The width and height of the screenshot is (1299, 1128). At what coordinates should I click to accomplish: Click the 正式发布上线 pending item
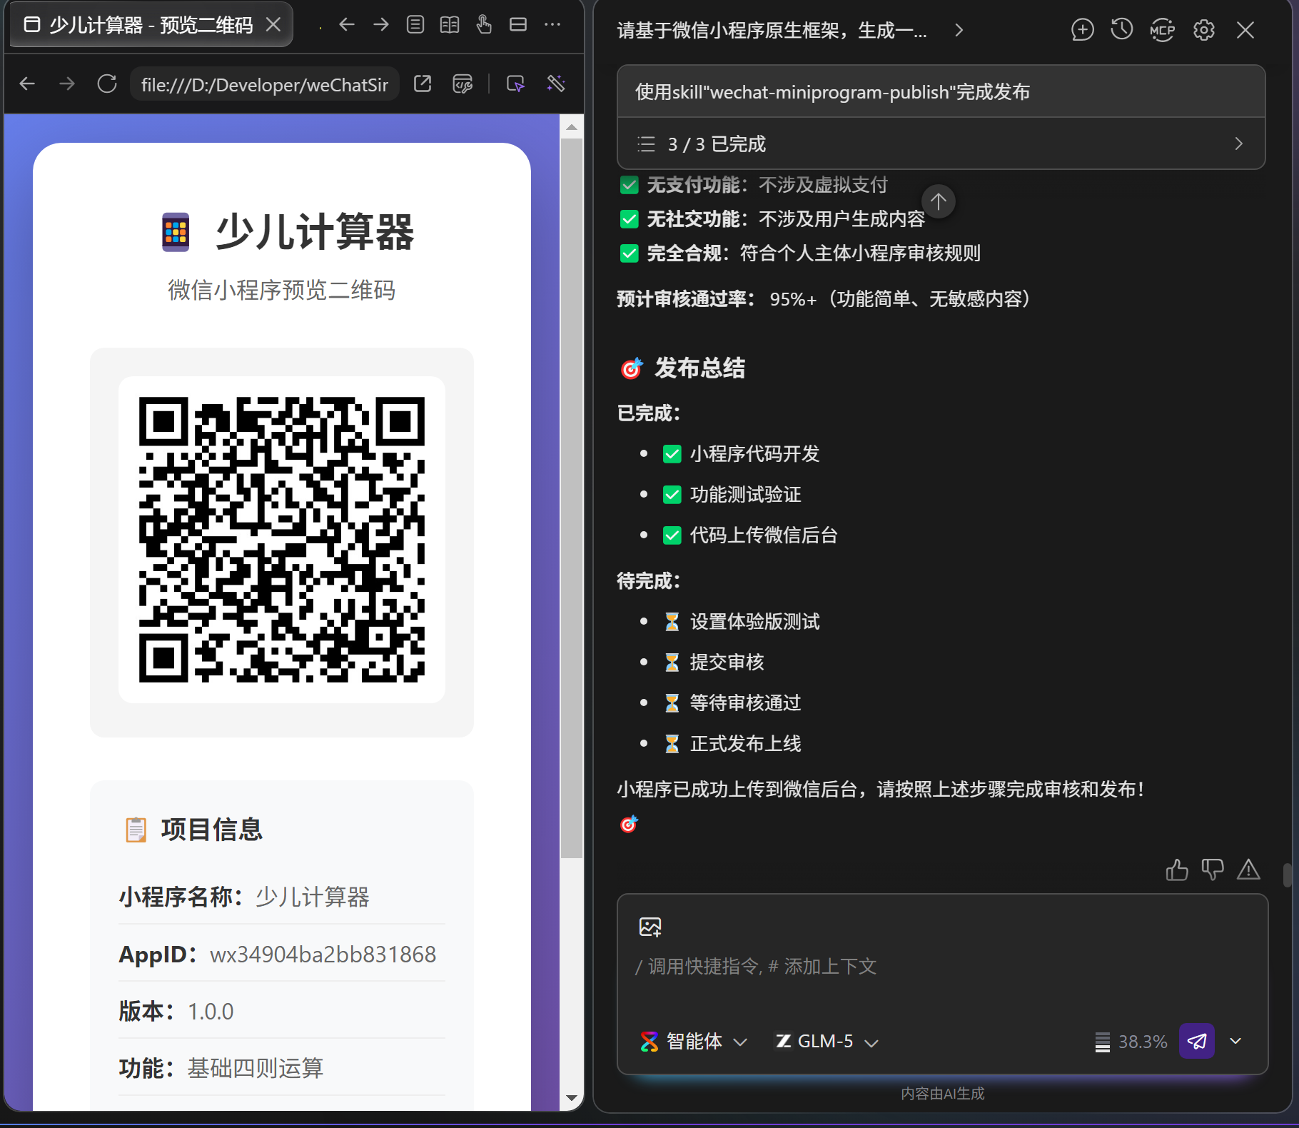(745, 744)
